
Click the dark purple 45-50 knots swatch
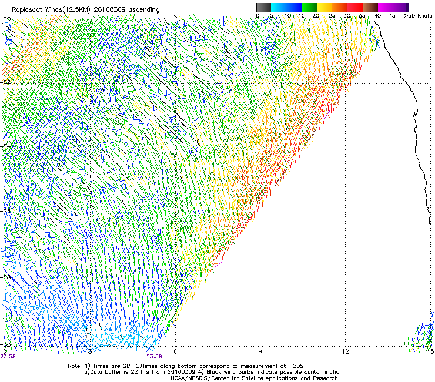[401, 7]
